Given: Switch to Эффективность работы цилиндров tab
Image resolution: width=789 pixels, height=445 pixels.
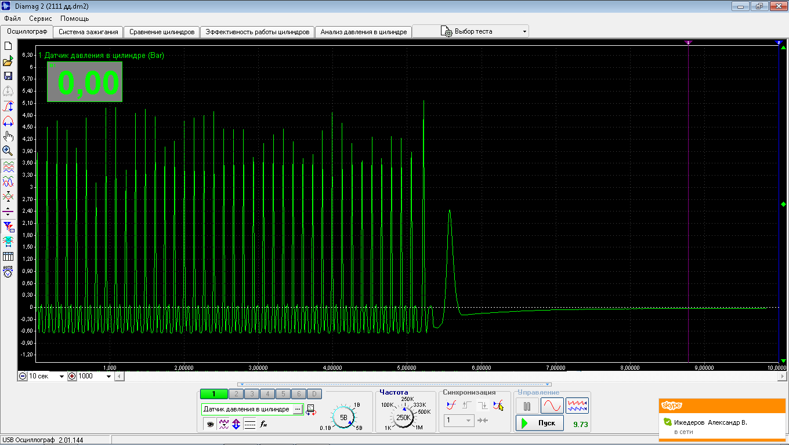Looking at the screenshot, I should click(x=258, y=32).
